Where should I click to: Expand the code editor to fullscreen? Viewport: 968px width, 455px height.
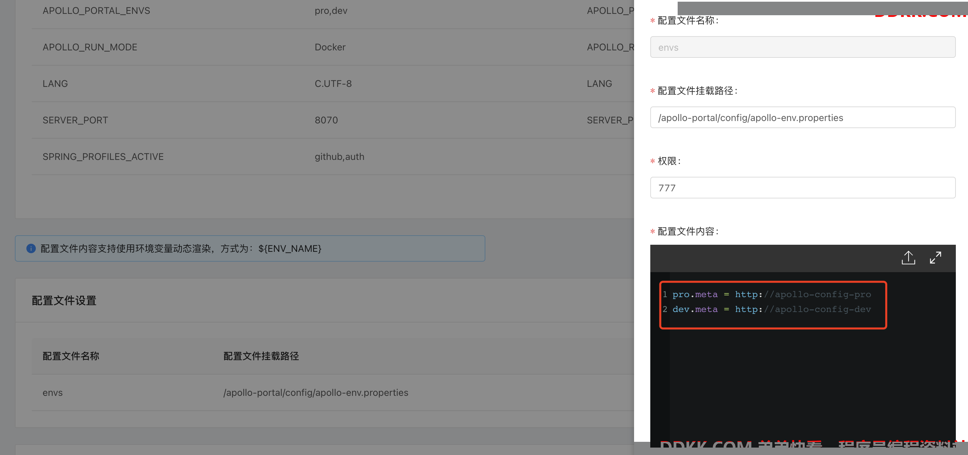click(x=935, y=258)
